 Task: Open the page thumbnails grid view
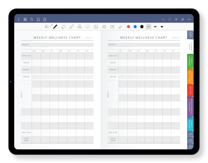coord(25,20)
